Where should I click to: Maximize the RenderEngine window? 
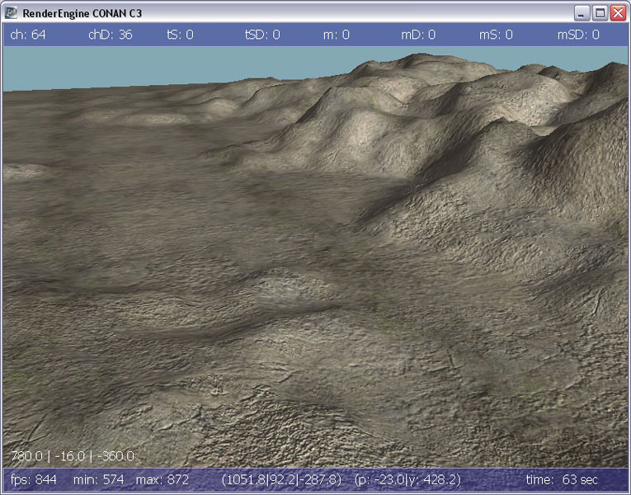click(x=600, y=13)
